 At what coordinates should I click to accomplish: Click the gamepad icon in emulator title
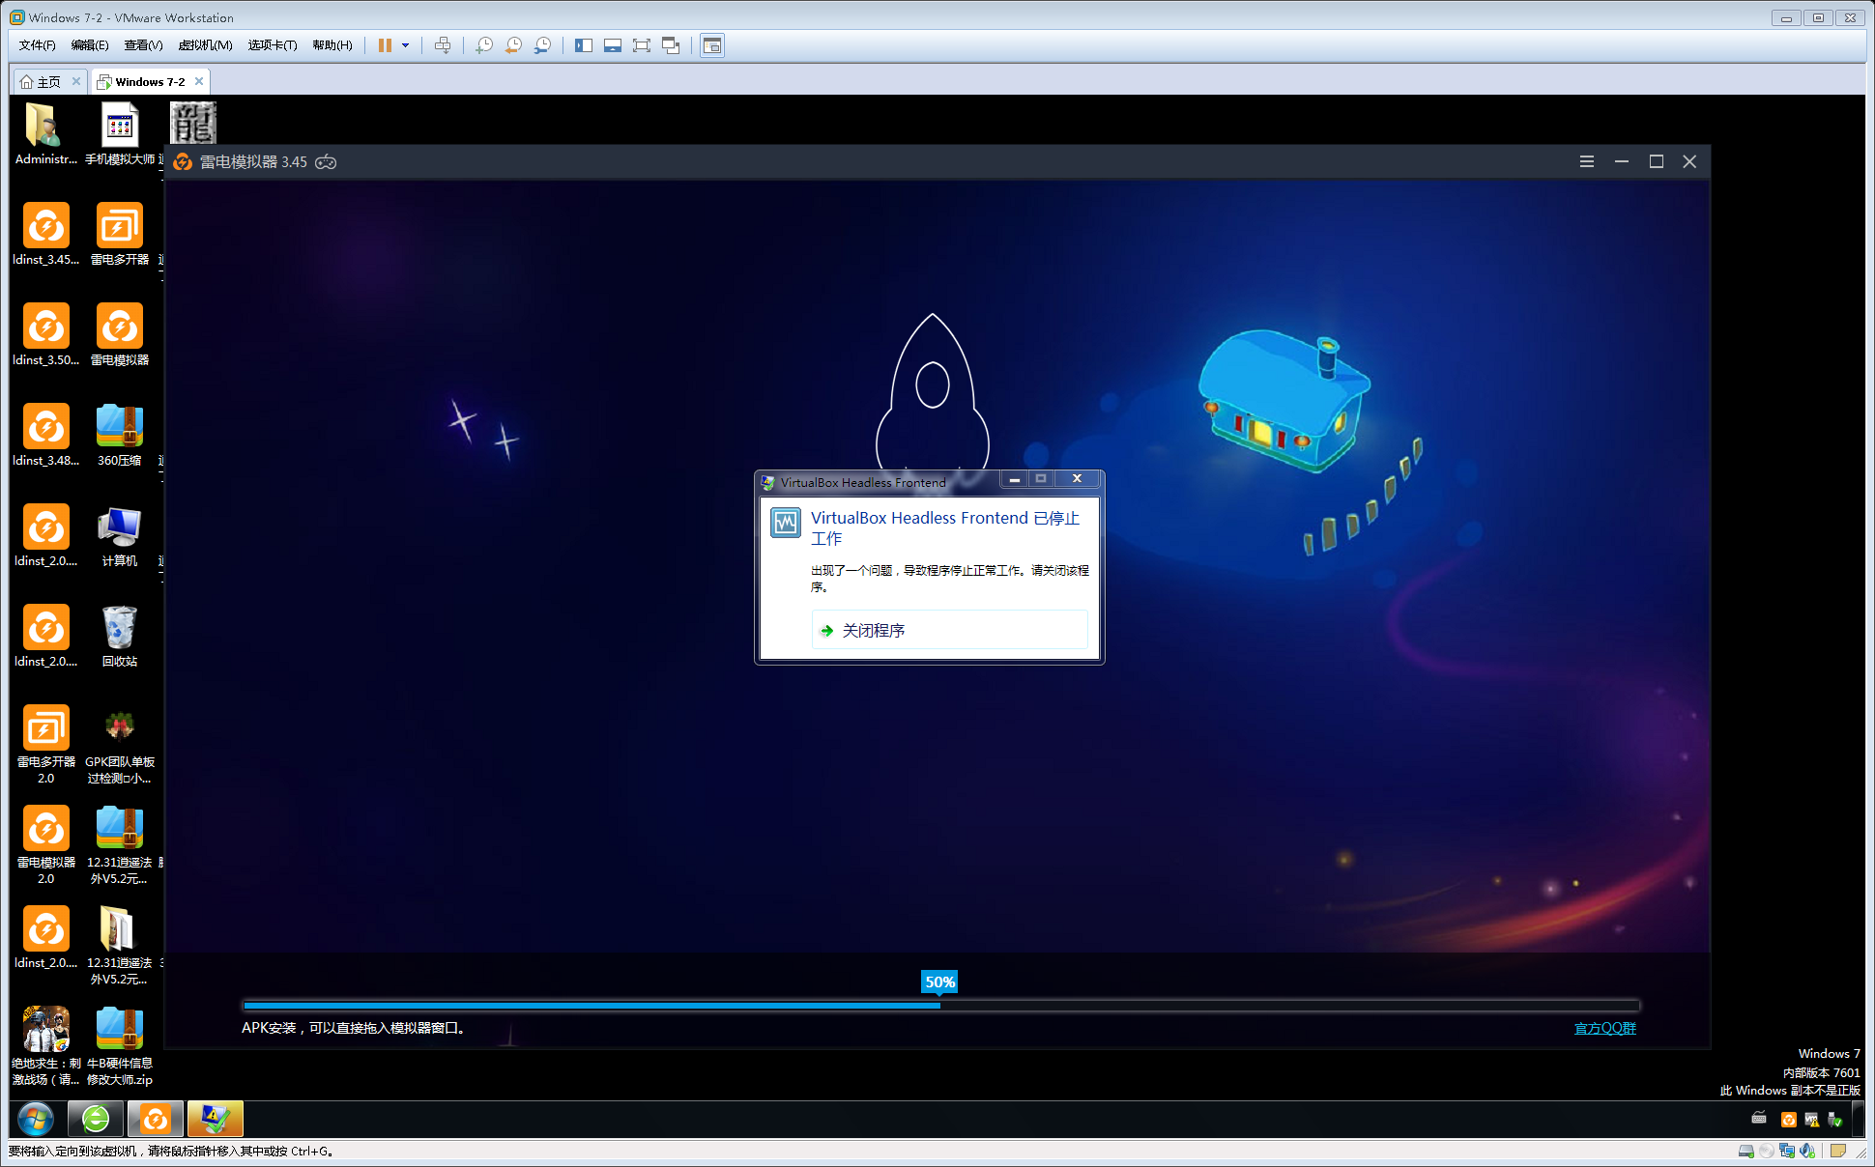point(326,162)
